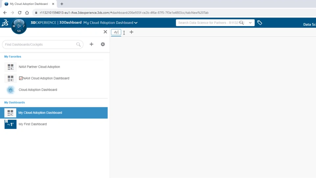Select the My Cloud Adoption Dashboard browser tab
316x178 pixels.
[x=29, y=4]
